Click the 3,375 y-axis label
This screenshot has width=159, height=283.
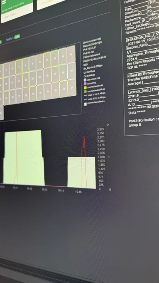100,129
